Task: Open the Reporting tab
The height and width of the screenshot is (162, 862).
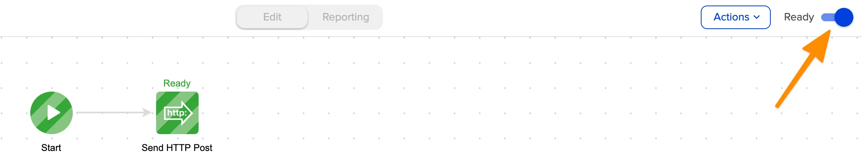Action: click(346, 17)
